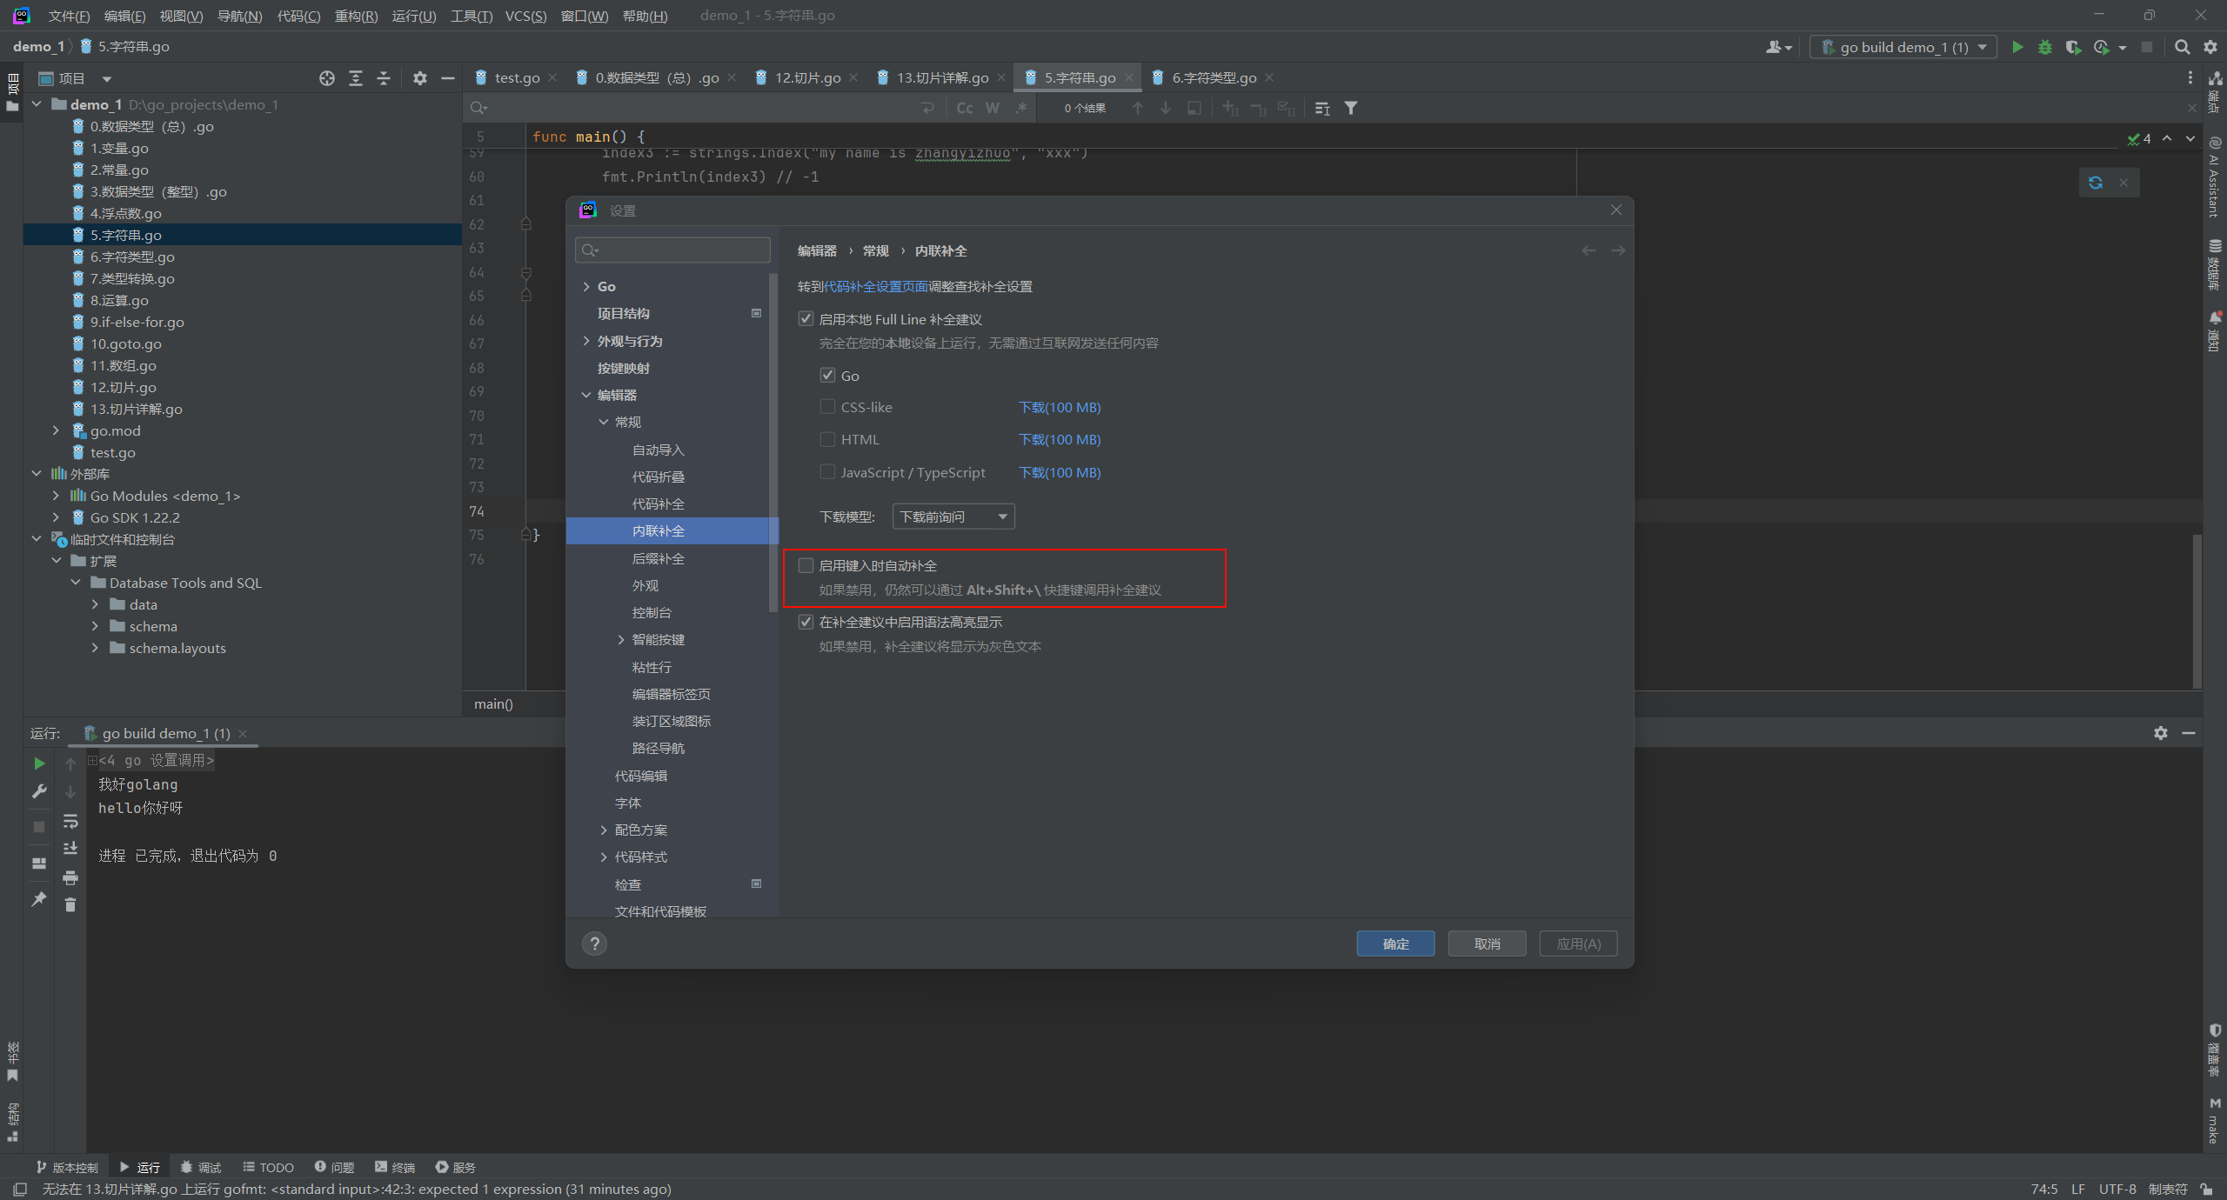Open run panel settings gear
Screen dimensions: 2227x1200
point(2161,733)
